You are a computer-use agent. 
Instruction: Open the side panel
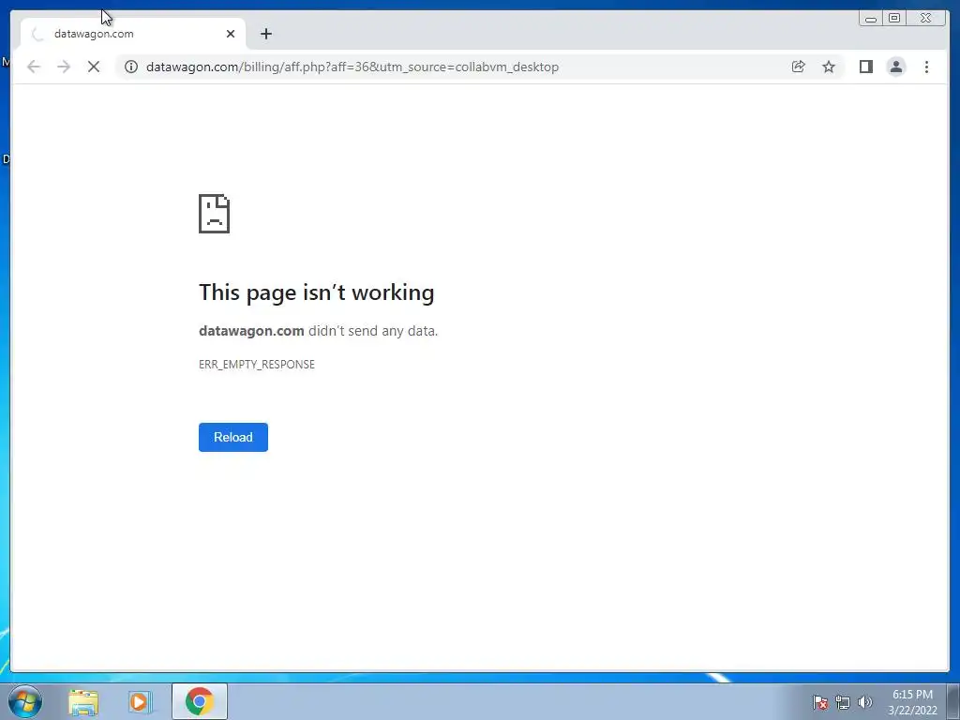tap(865, 67)
